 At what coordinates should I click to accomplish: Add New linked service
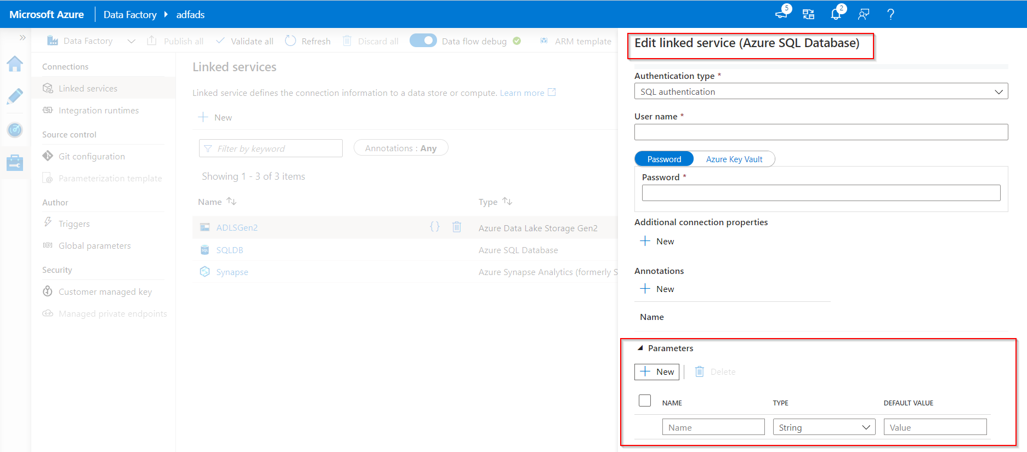pos(215,117)
